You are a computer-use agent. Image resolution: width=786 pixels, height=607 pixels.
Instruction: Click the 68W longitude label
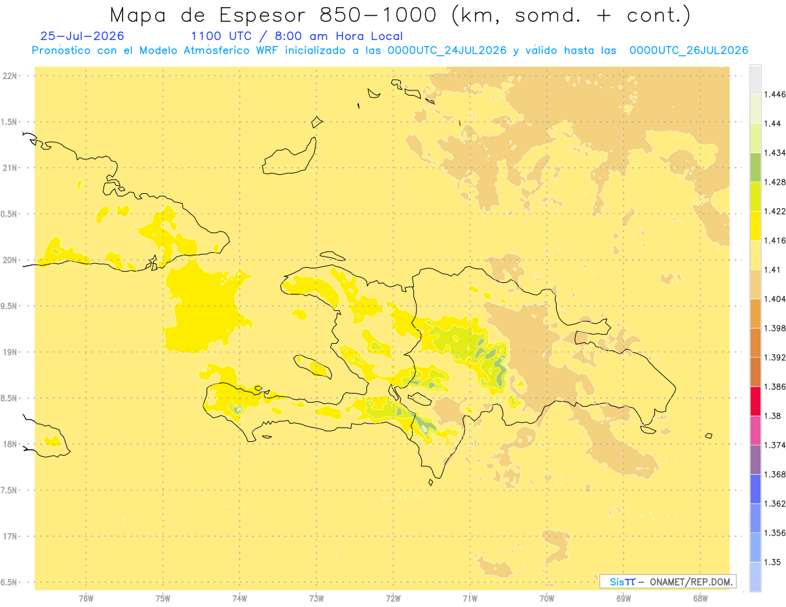click(700, 598)
